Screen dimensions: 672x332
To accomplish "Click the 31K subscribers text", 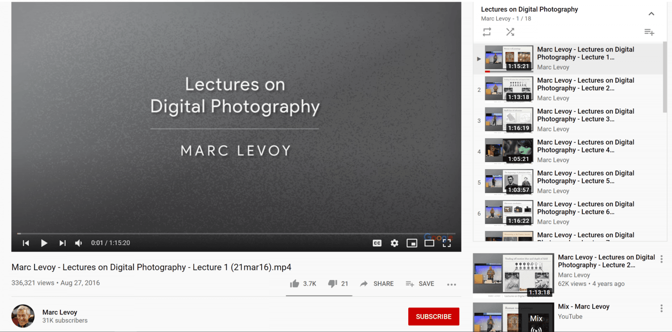I will [x=65, y=321].
